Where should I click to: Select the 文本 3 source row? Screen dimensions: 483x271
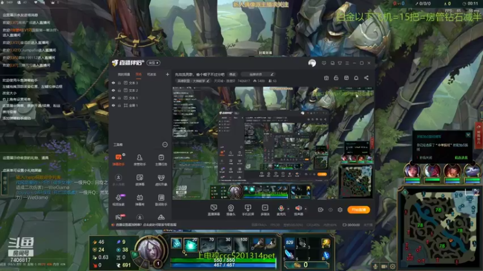139,83
